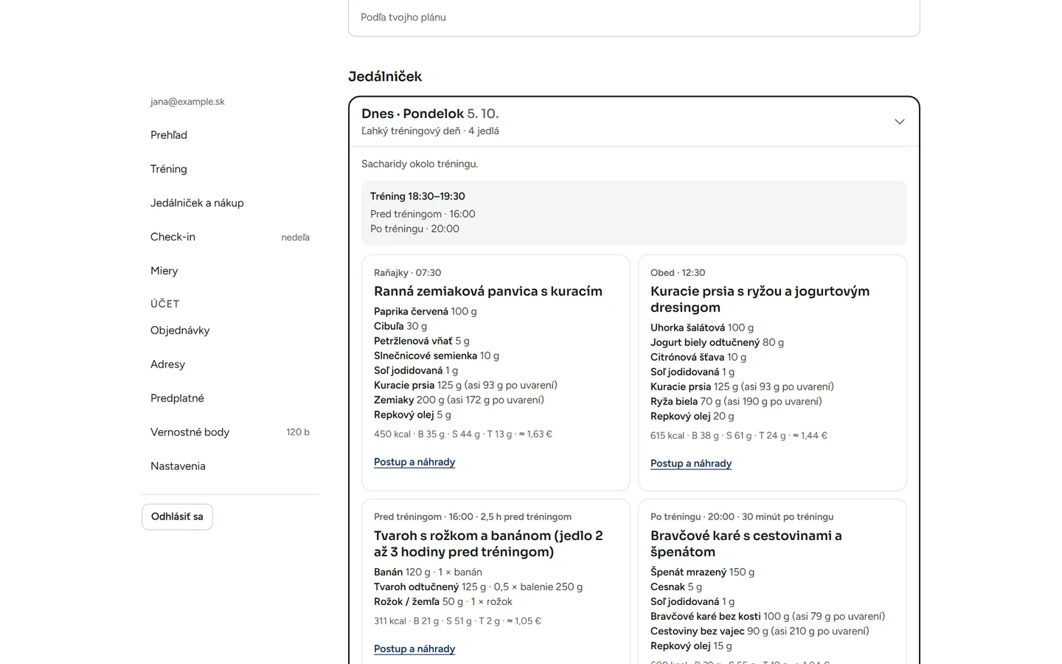Open Postup a náhrady for pre-workout meal
1062x664 pixels.
[x=414, y=649]
